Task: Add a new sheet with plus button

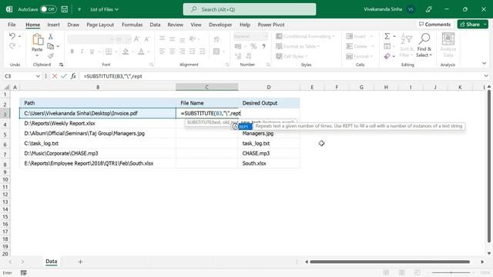Action: tap(80, 262)
